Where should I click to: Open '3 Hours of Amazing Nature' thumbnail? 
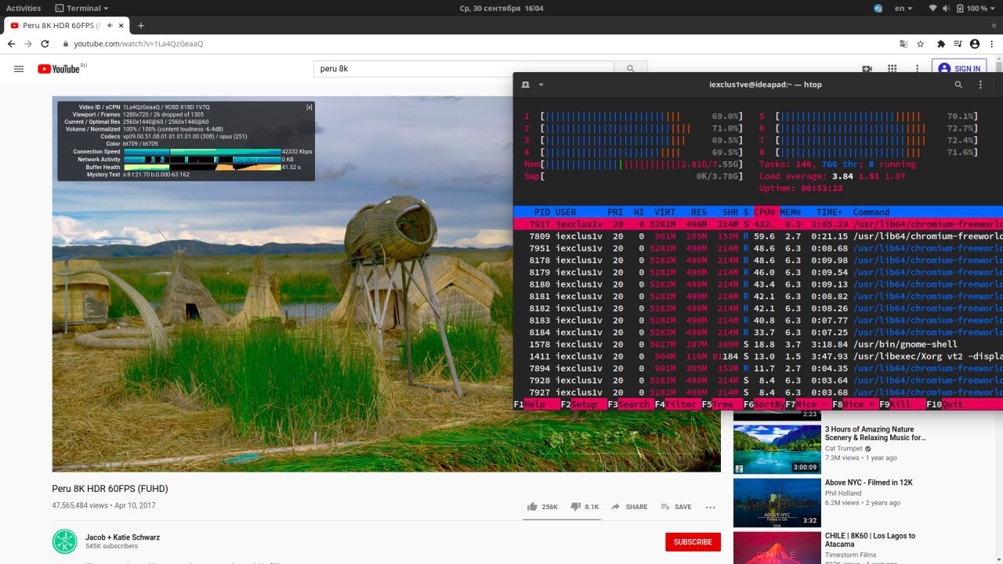tap(777, 449)
